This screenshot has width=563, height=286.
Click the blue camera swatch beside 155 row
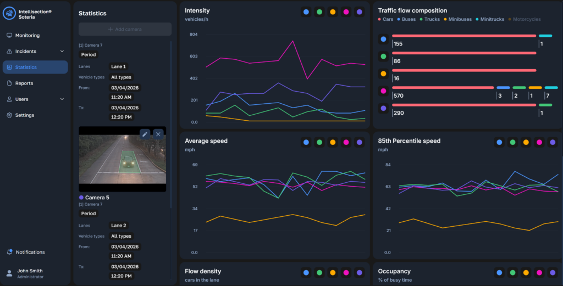tap(383, 39)
